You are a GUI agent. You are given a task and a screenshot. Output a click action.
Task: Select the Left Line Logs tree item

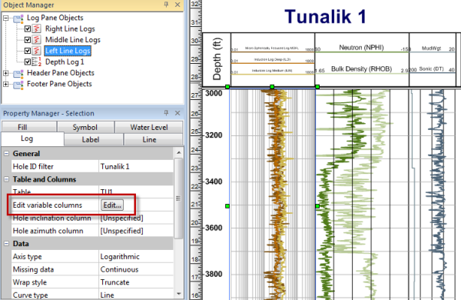(x=68, y=51)
